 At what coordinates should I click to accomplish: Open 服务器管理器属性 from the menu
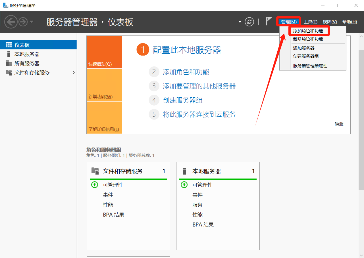(310, 66)
